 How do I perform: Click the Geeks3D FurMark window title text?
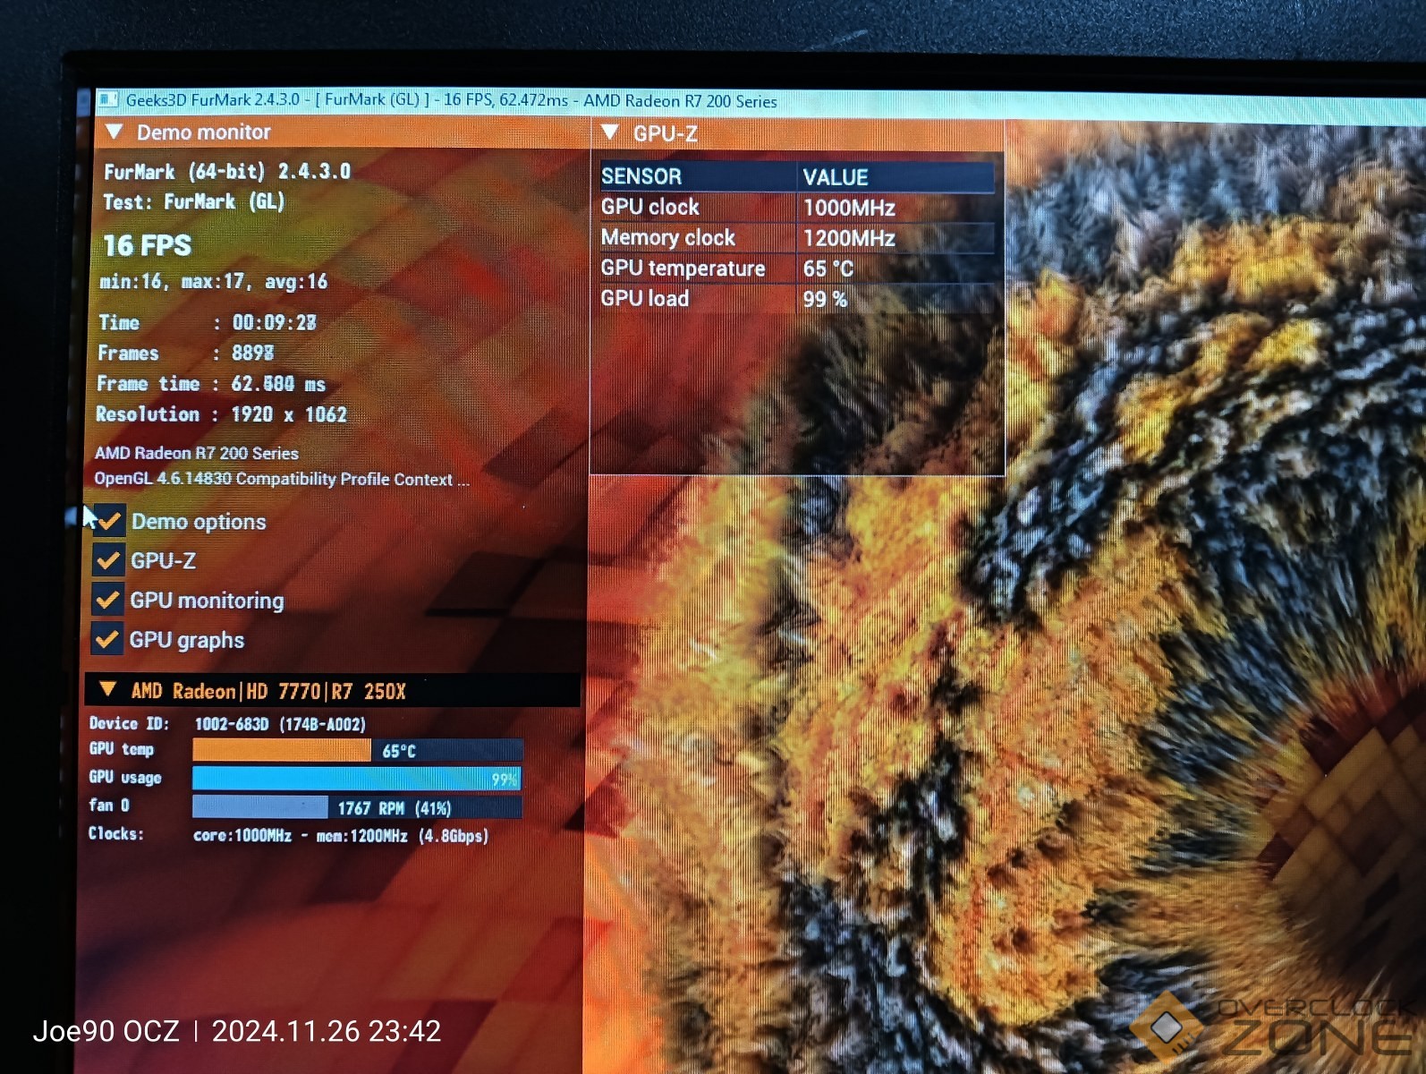452,100
